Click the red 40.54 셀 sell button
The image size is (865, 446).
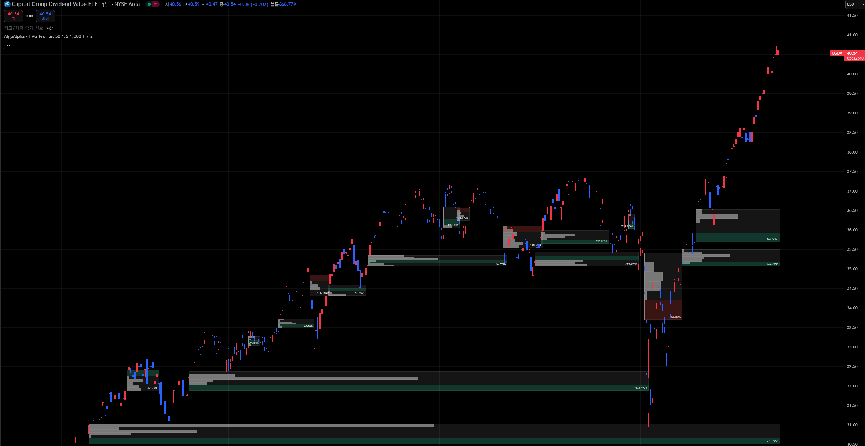[13, 16]
